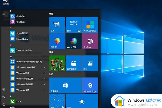Expand the Windows 系统 folder chevron
162x108 pixels.
(x=45, y=90)
